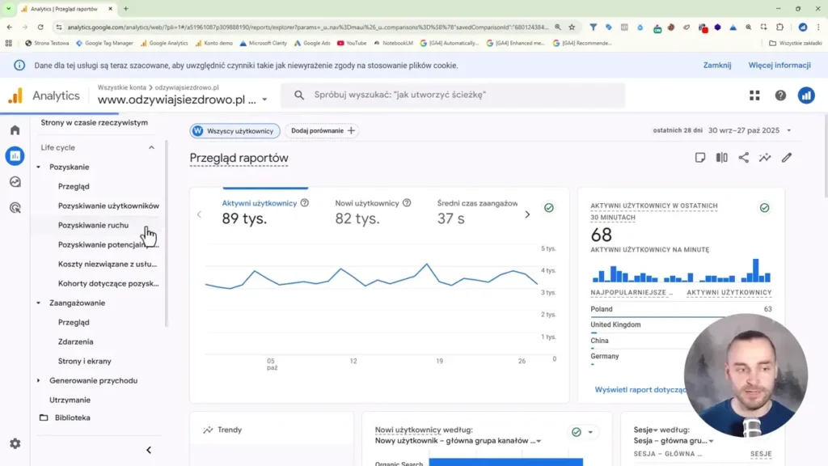
Task: Click the browser address bar
Action: pos(307,27)
